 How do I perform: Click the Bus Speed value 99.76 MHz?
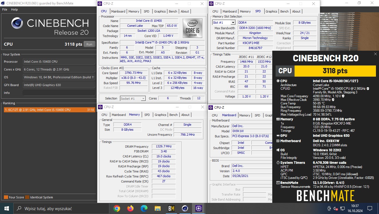(133, 83)
